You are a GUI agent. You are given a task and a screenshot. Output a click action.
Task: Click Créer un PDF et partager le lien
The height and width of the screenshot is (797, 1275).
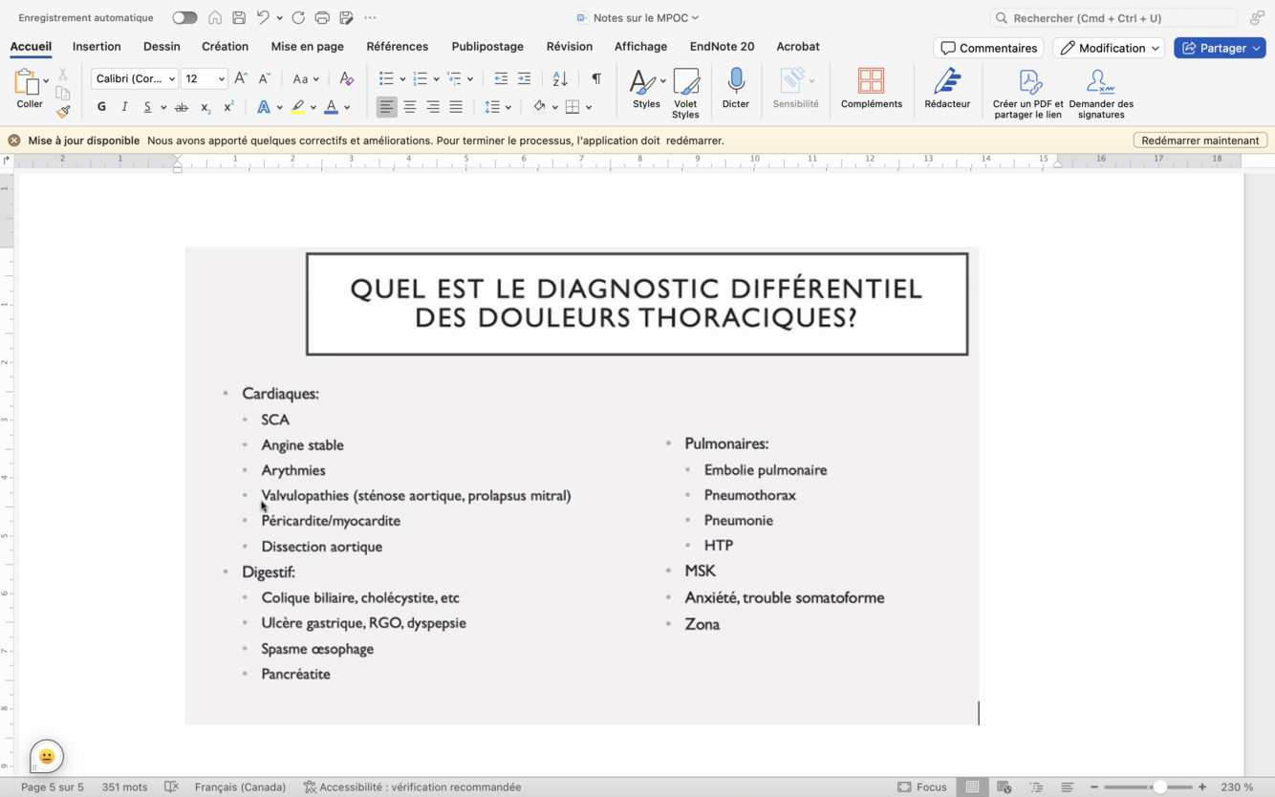click(x=1027, y=94)
